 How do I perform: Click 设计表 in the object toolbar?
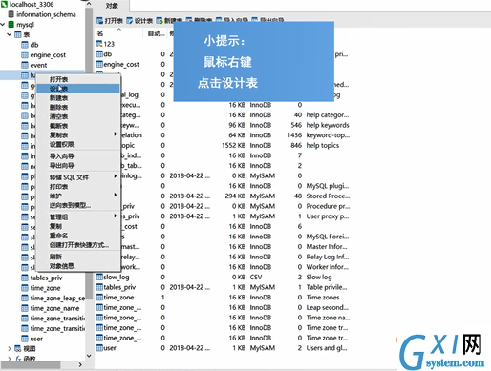(139, 21)
